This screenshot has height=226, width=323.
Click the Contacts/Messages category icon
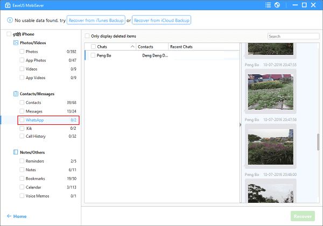16,94
